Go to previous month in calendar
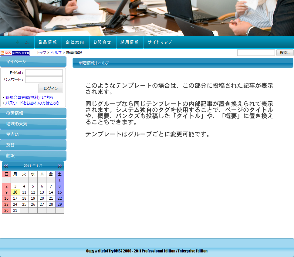Viewport: 294px width, 257px height. pos(6,166)
